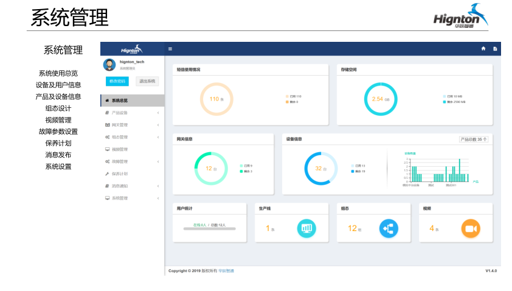This screenshot has width=512, height=291.
Task: Click the 退出系统 logout button
Action: [147, 81]
